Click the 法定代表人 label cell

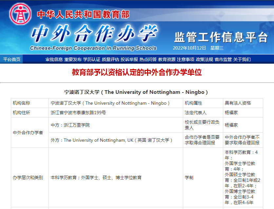coord(203,113)
